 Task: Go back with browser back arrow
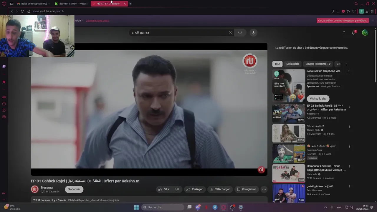[12, 11]
